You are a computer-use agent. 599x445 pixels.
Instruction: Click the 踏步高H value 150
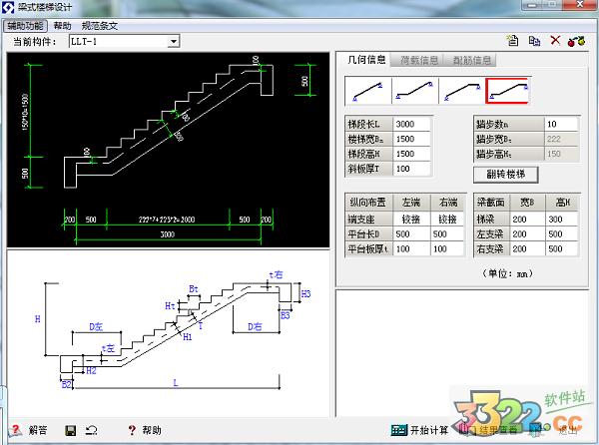561,154
